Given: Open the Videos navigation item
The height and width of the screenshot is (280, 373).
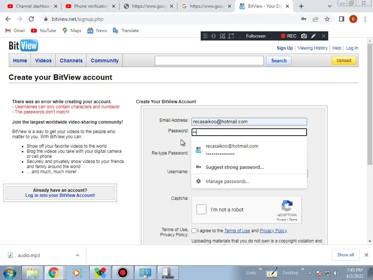Looking at the screenshot, I should pos(43,61).
